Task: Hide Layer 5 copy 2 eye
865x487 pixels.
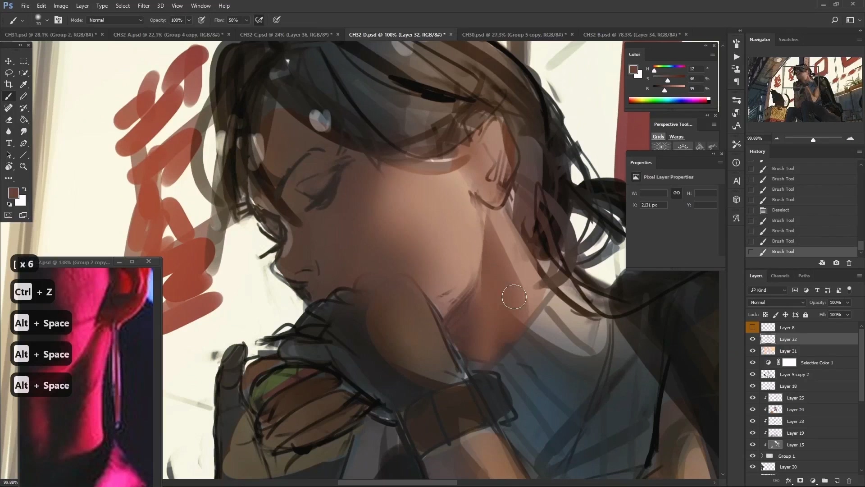Action: [x=752, y=374]
